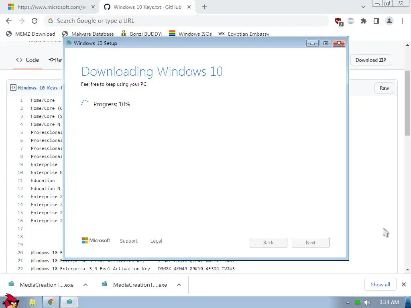Click the Windows 10 Setup title bar icon
This screenshot has width=411, height=308.
click(x=69, y=43)
